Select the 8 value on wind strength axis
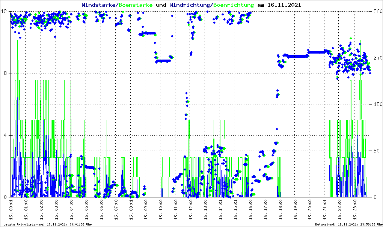 pos(6,73)
